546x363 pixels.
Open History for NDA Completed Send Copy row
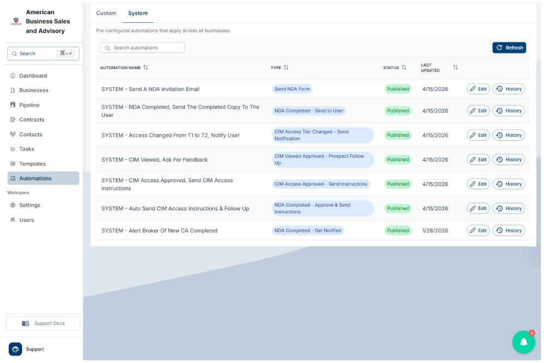(508, 111)
